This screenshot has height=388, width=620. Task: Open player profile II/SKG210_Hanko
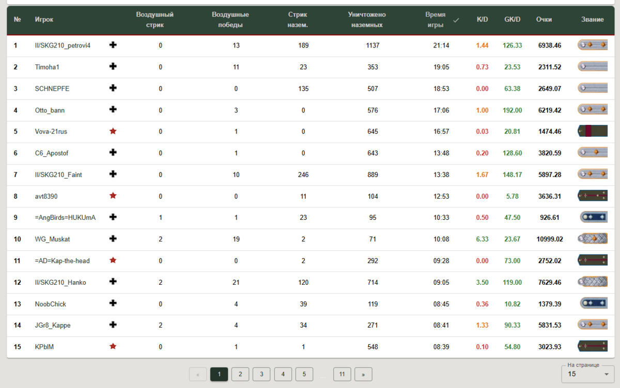coord(60,282)
